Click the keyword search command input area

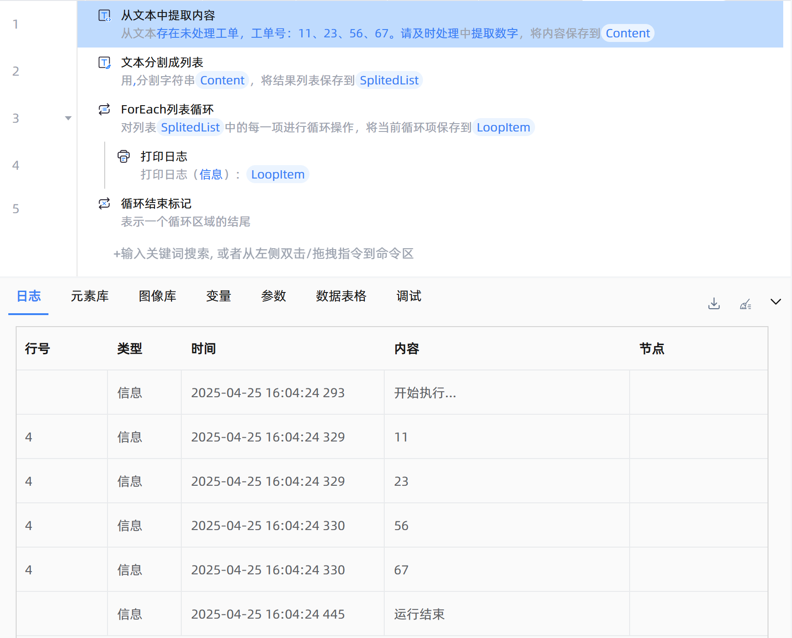[x=264, y=254]
